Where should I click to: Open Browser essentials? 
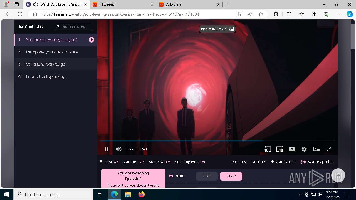326,14
